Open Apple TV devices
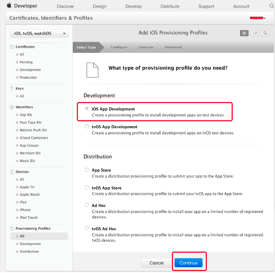275x273 pixels. pyautogui.click(x=27, y=187)
